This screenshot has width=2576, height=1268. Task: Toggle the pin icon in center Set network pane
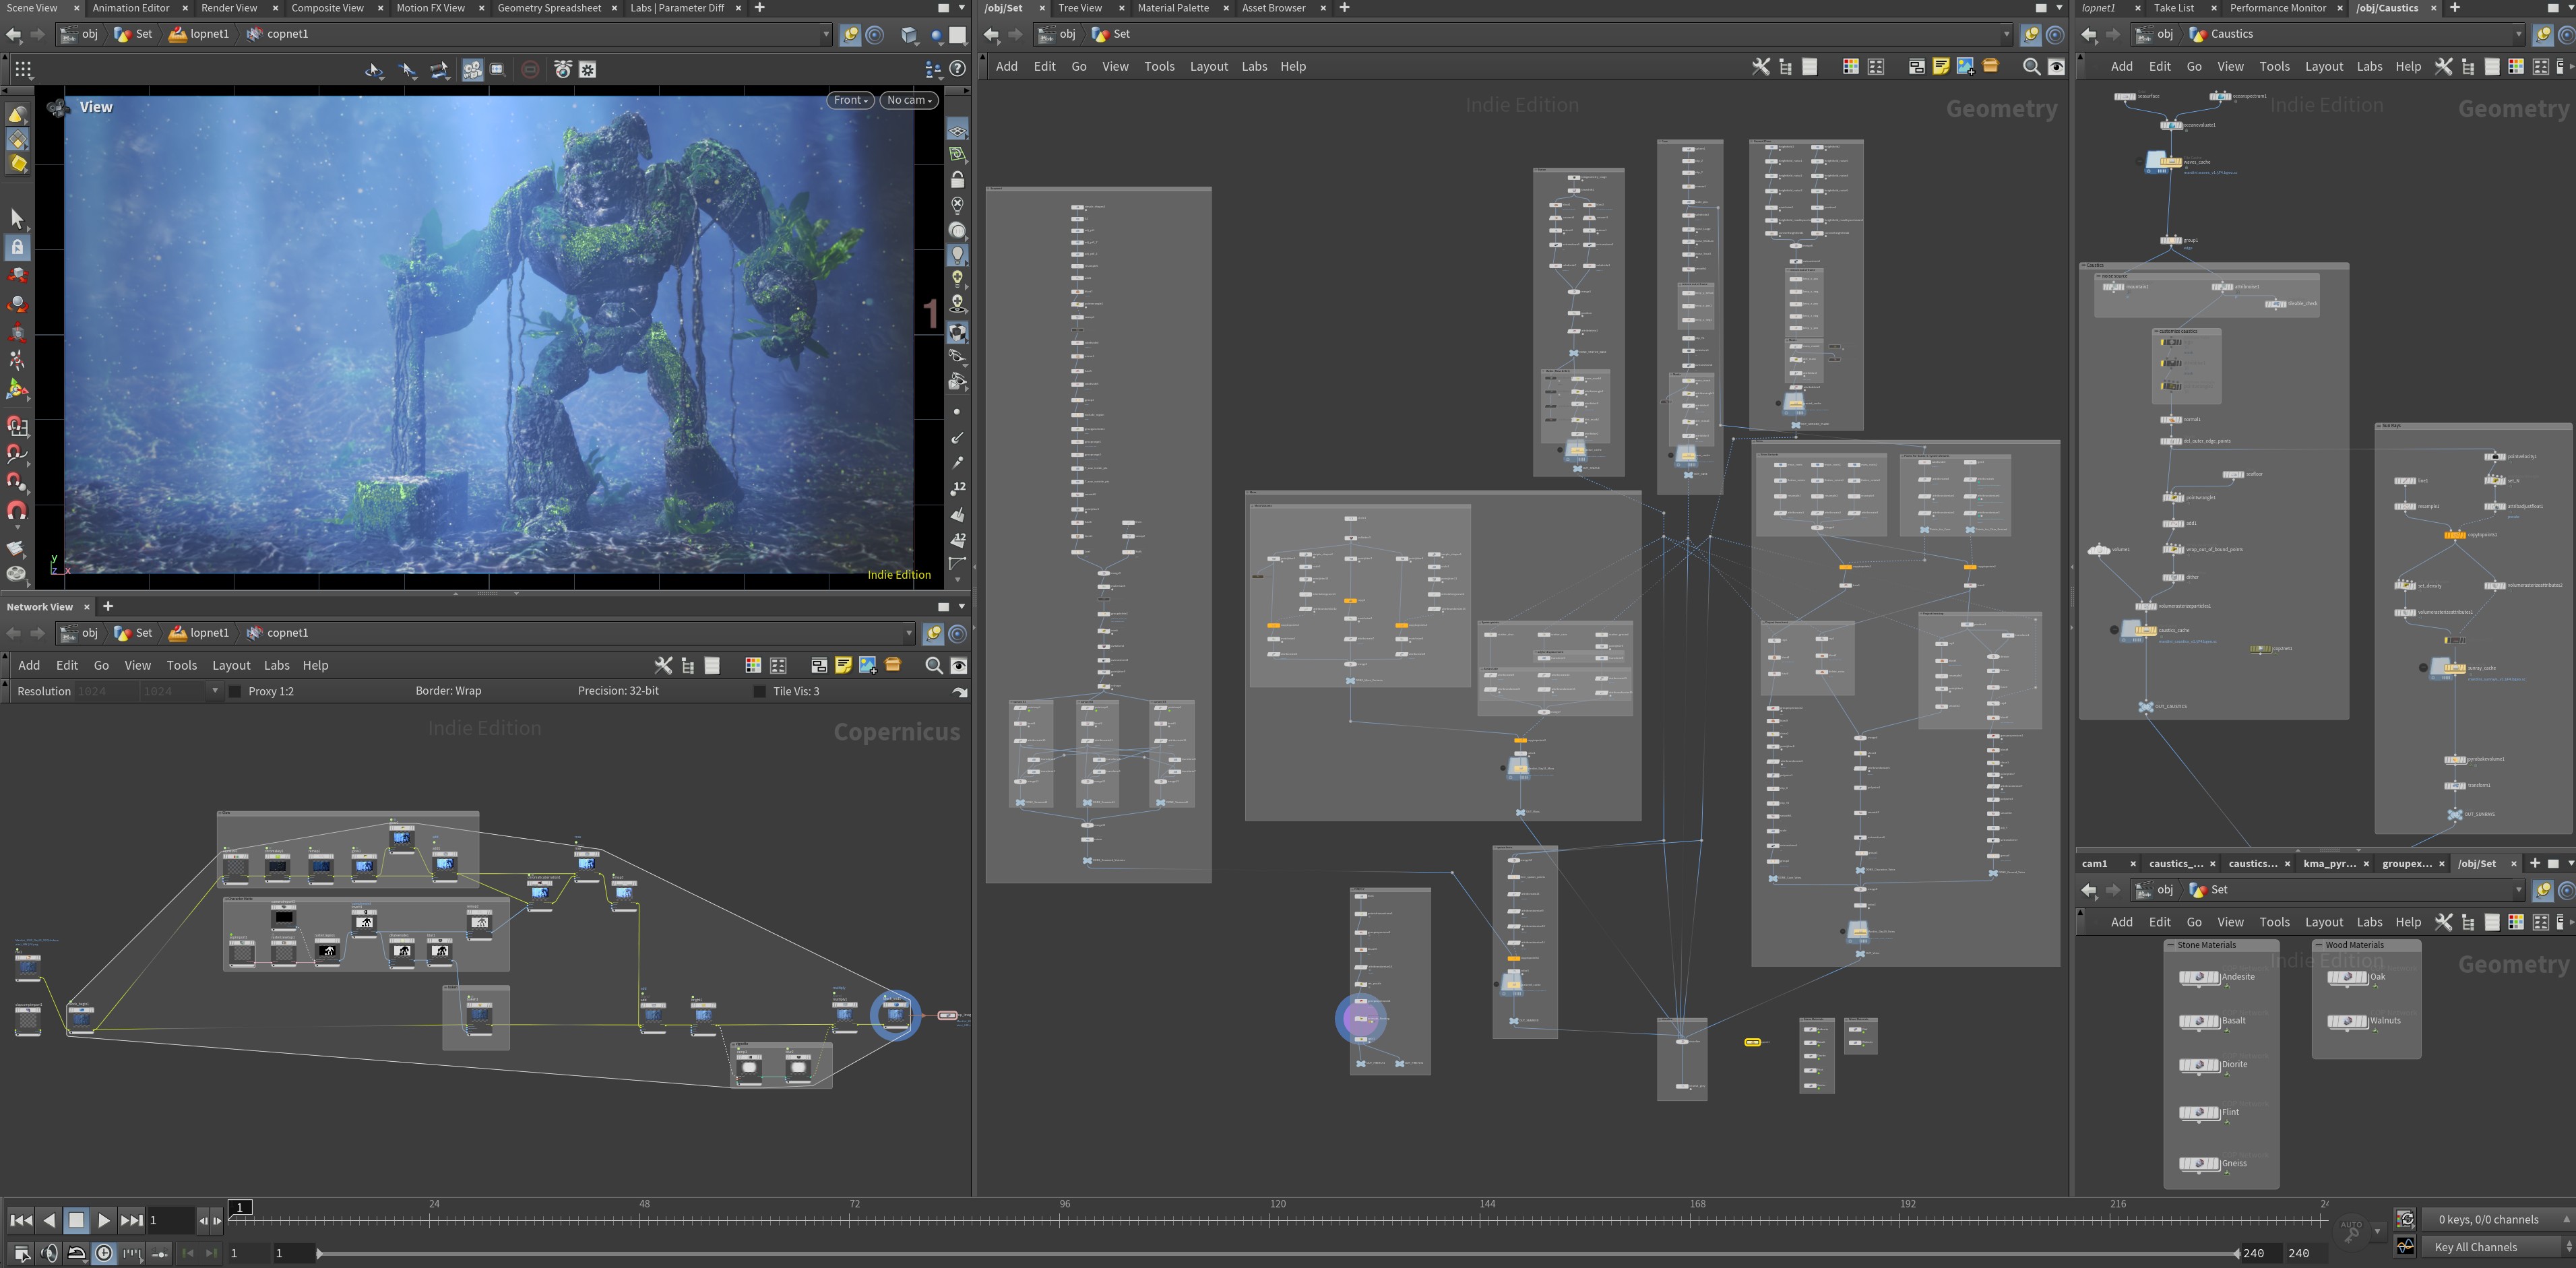pyautogui.click(x=2031, y=34)
